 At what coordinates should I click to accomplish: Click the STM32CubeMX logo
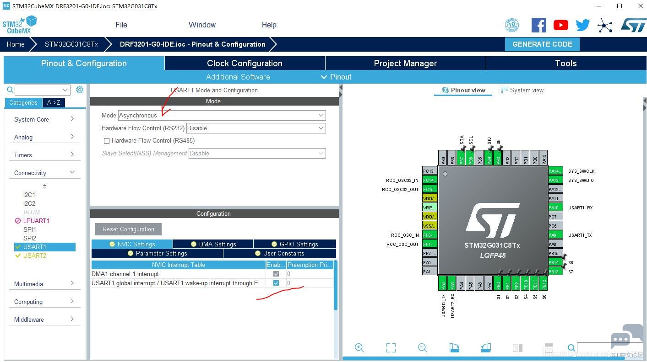(19, 25)
